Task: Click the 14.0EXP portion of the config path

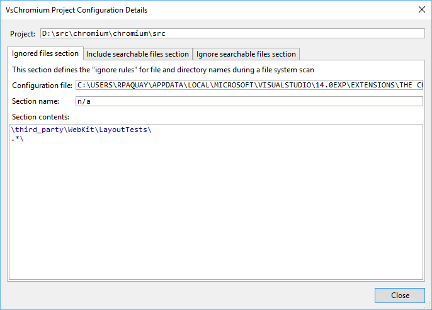Action: point(331,85)
